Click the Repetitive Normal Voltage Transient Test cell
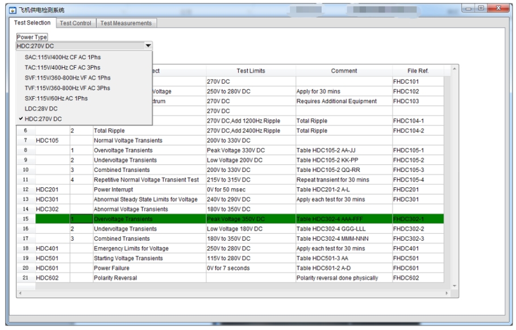 click(149, 180)
